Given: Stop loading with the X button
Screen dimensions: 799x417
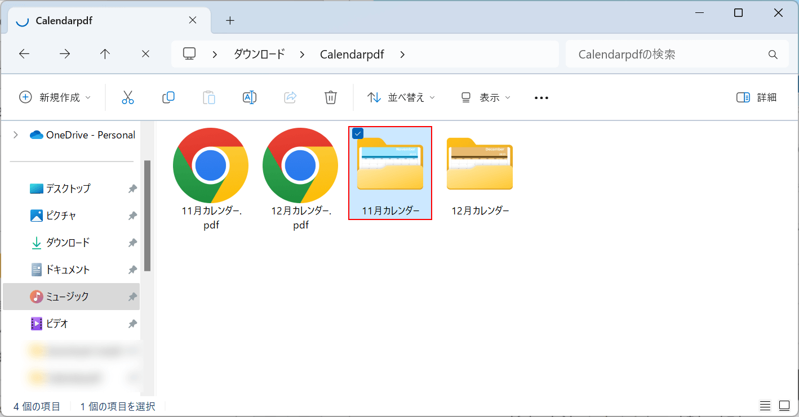Looking at the screenshot, I should click(x=145, y=54).
